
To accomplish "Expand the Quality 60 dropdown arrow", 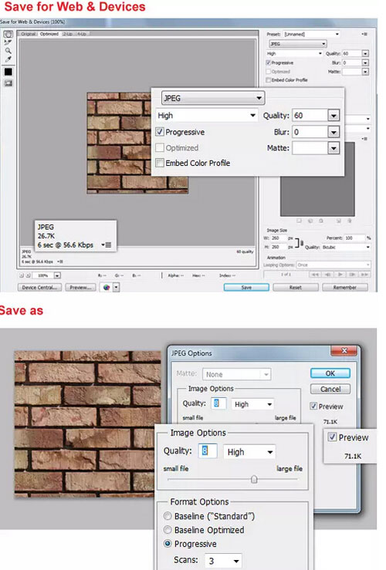I will click(334, 116).
